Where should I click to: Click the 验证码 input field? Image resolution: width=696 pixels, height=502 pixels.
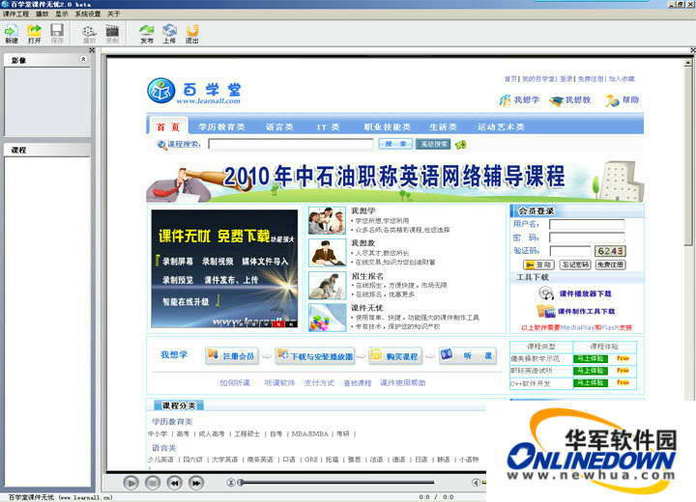pyautogui.click(x=570, y=251)
